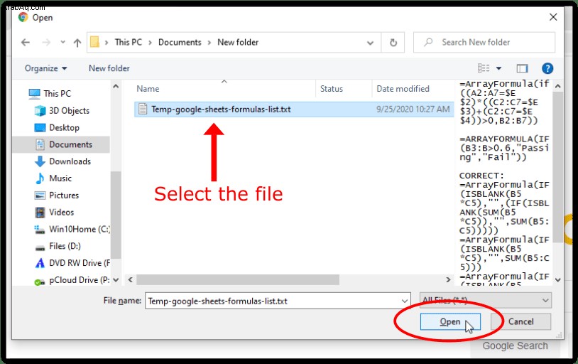This screenshot has height=364, width=578.
Task: Click the Search New folder box
Action: (x=484, y=42)
